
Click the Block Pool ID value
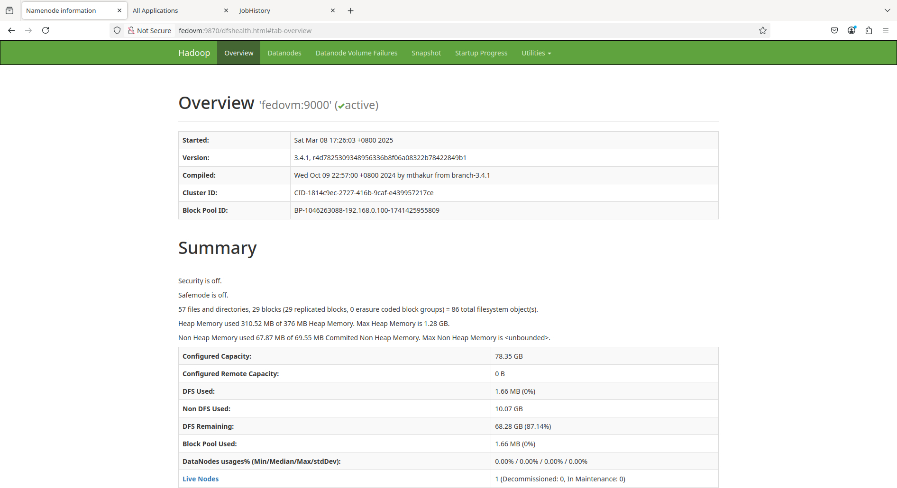coord(366,210)
